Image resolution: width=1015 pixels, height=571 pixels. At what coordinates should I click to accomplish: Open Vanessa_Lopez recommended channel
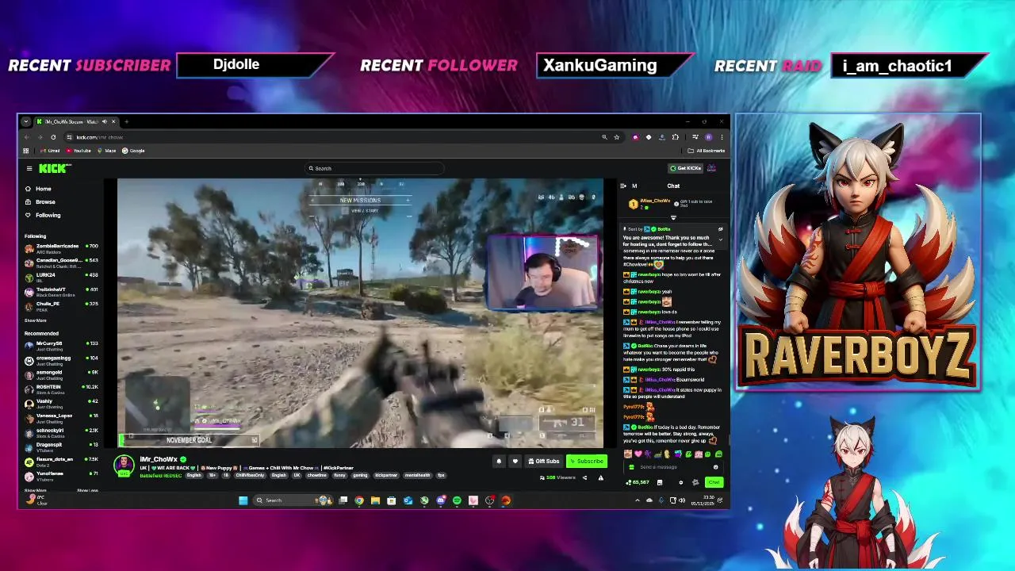(61, 417)
